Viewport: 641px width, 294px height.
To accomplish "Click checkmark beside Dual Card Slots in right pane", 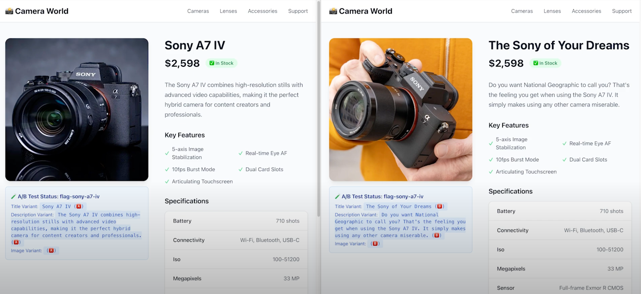I will coord(564,160).
